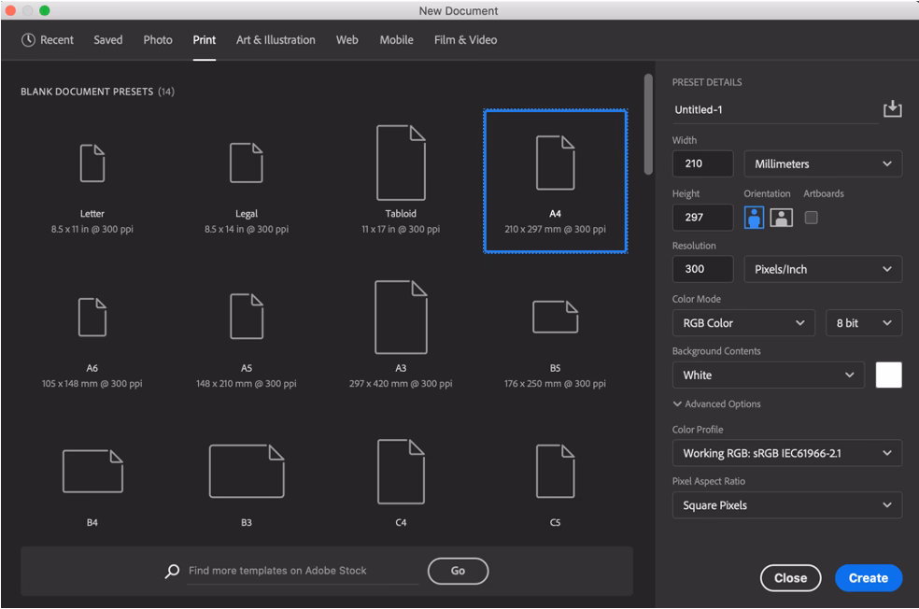Viewport: 919px width, 609px height.
Task: Click Go to find Adobe Stock templates
Action: pyautogui.click(x=458, y=571)
